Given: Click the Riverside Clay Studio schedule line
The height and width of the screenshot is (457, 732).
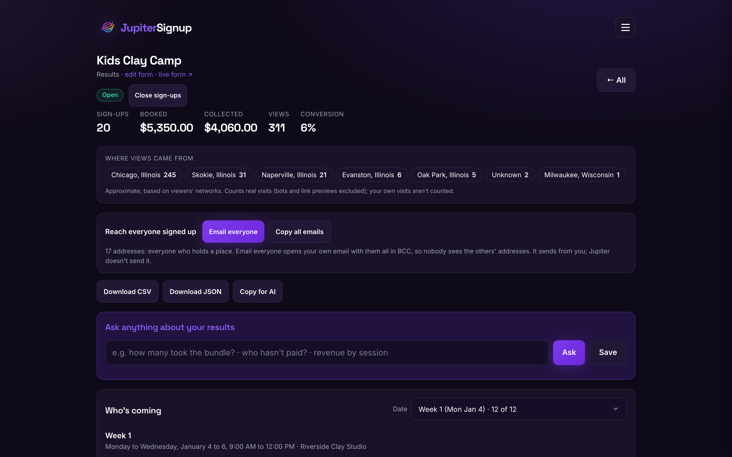Looking at the screenshot, I should click(236, 446).
